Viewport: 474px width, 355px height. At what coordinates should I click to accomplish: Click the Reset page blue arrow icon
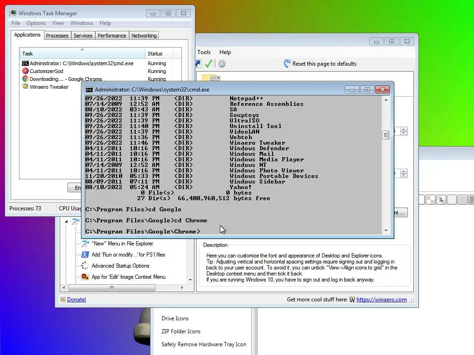(287, 64)
